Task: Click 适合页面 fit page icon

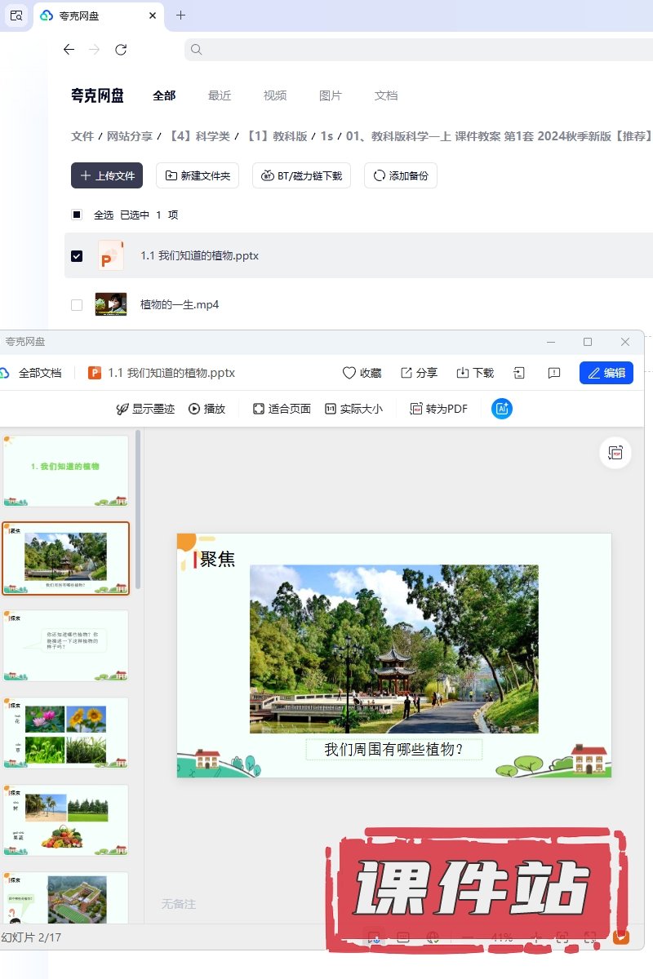Action: point(259,409)
